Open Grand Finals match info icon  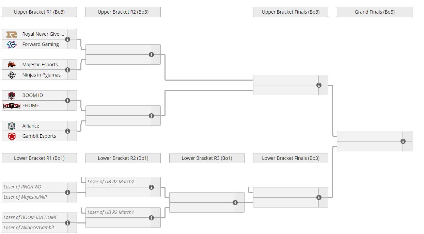(403, 141)
